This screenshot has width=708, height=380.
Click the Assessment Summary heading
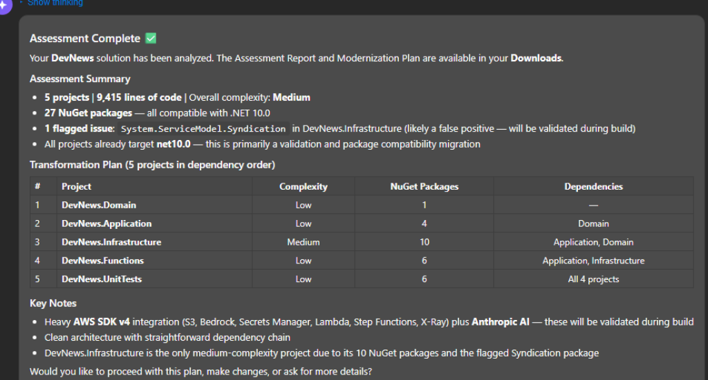(x=80, y=79)
